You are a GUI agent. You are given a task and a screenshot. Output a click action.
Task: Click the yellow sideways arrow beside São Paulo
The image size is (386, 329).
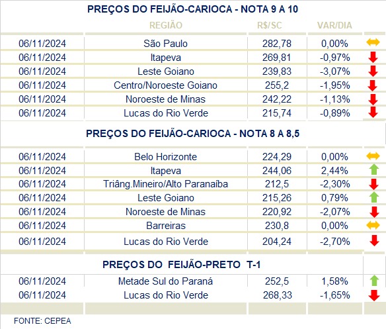373,42
